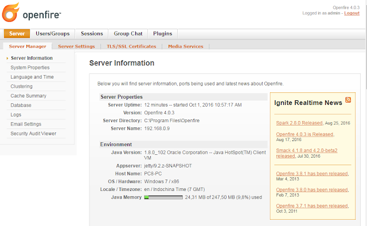Click locale value 'en / Indochina Time (7 GMT)'
This screenshot has width=367, height=226.
tap(174, 189)
